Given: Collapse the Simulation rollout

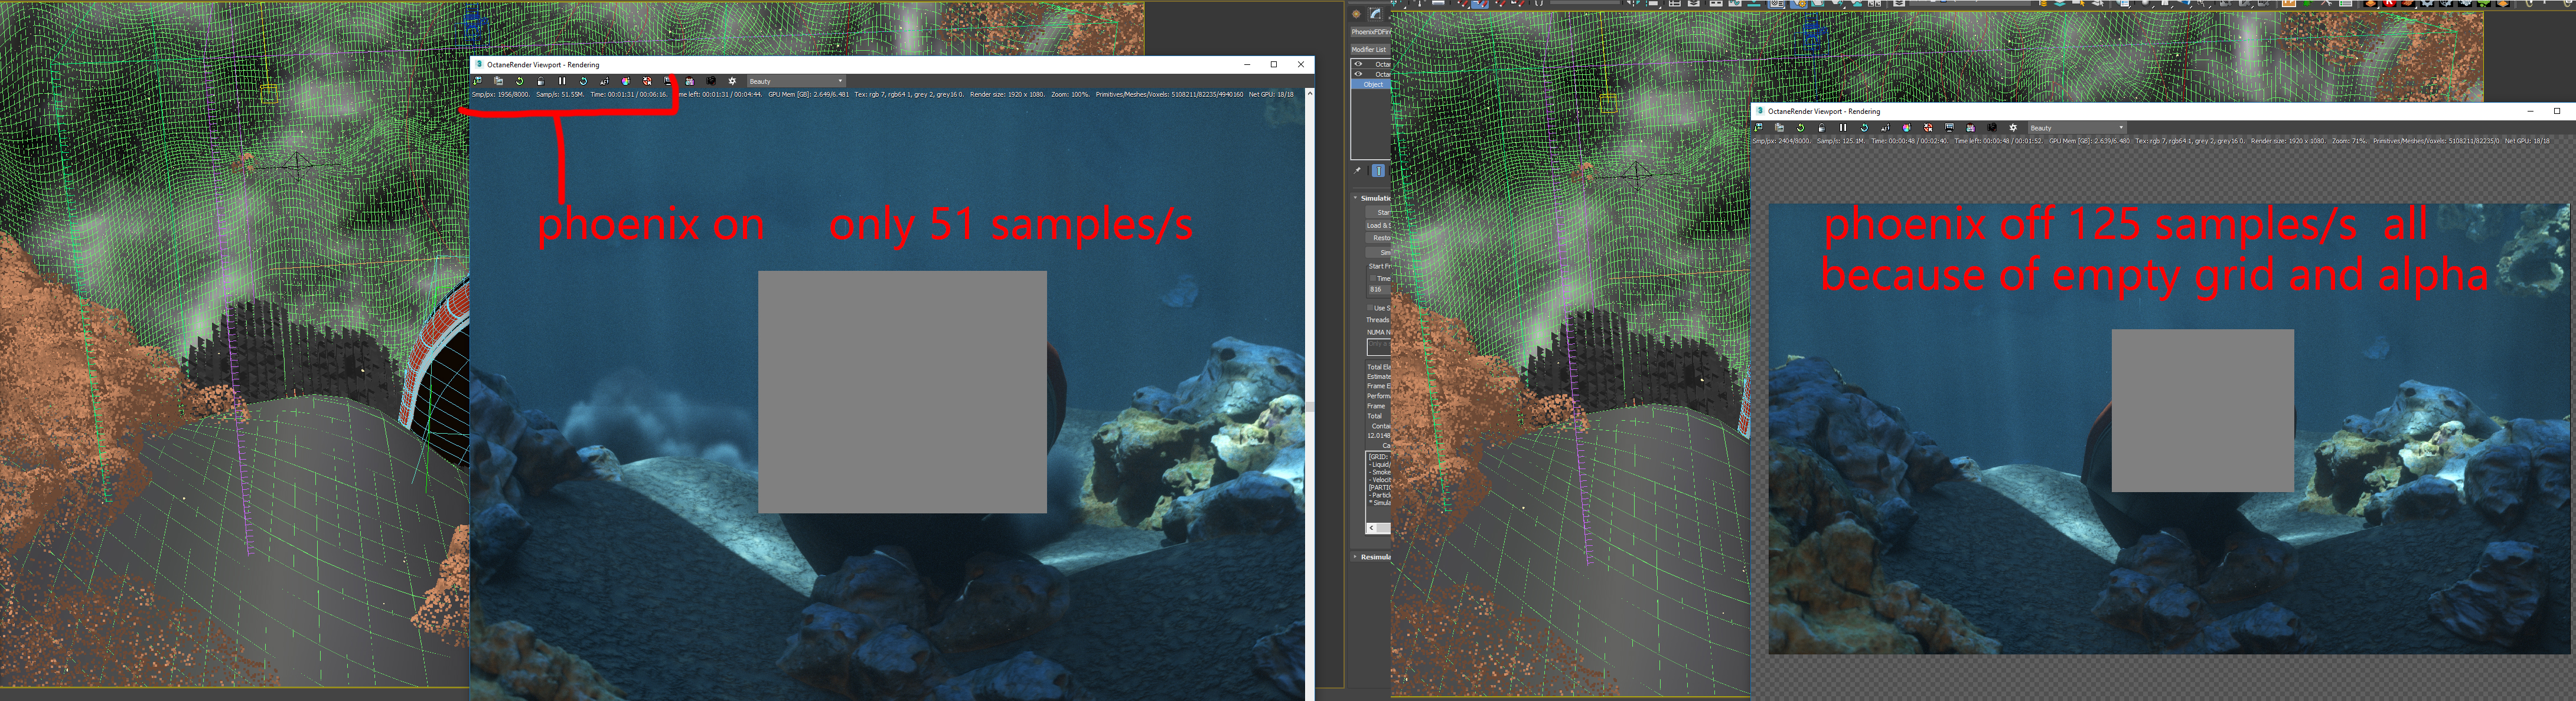Looking at the screenshot, I should point(1356,198).
